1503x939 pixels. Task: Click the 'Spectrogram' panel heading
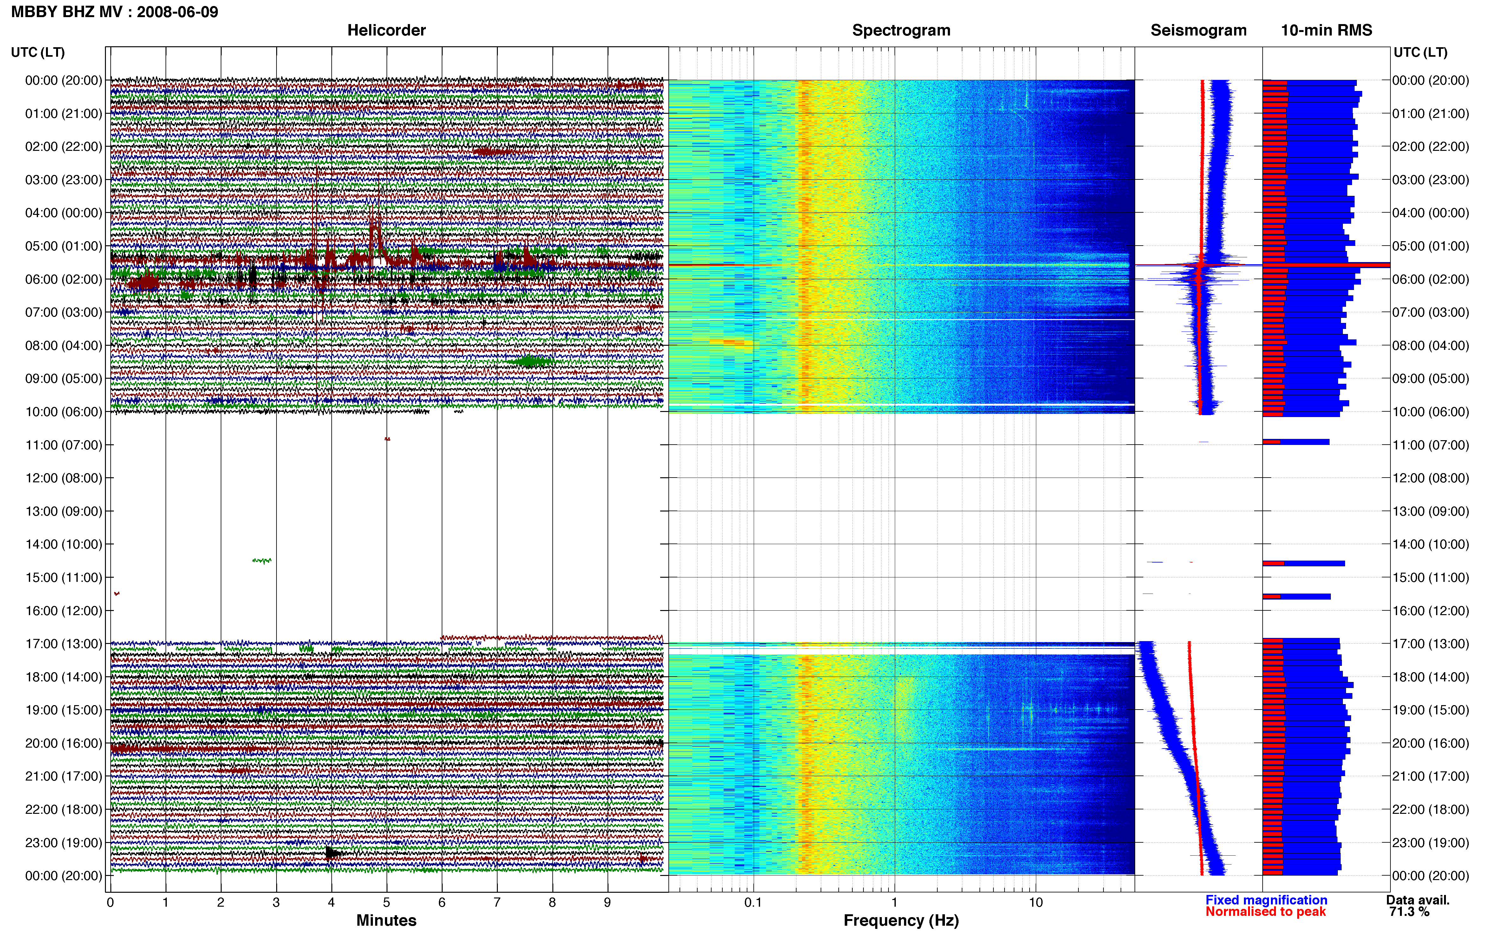pos(901,30)
